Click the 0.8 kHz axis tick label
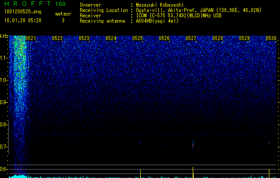 pos(4,125)
